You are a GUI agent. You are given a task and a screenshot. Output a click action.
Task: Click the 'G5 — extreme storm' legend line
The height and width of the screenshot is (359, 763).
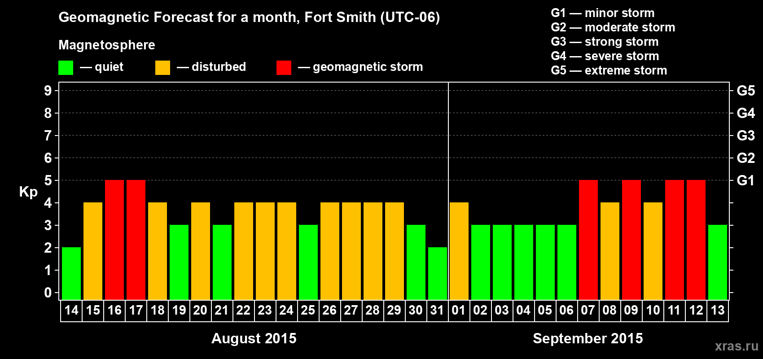pos(609,70)
